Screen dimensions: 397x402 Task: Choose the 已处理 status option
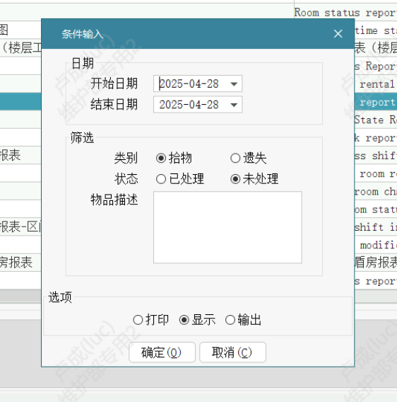(161, 179)
